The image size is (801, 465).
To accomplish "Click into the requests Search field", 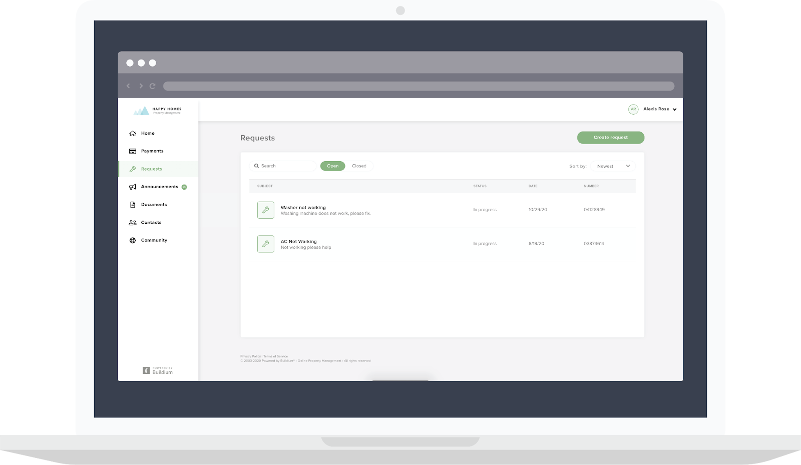I will pyautogui.click(x=283, y=166).
